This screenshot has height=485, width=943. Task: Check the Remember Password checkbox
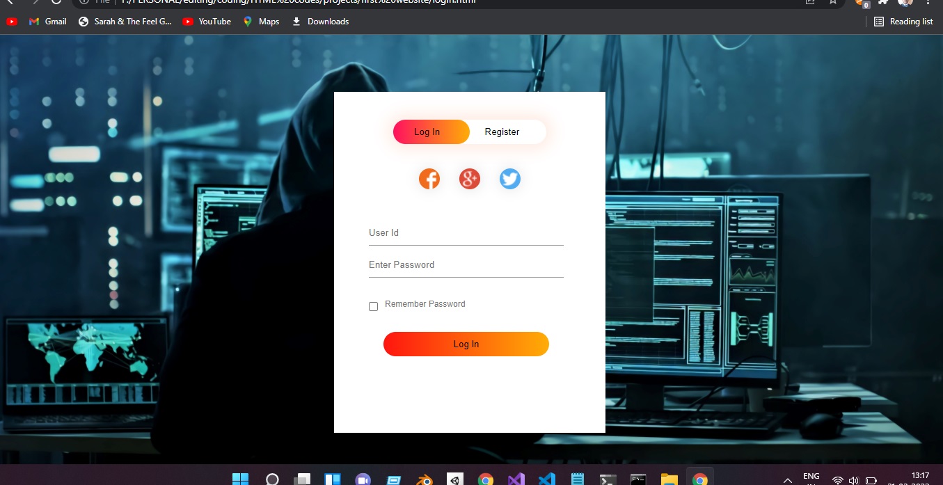pos(373,306)
